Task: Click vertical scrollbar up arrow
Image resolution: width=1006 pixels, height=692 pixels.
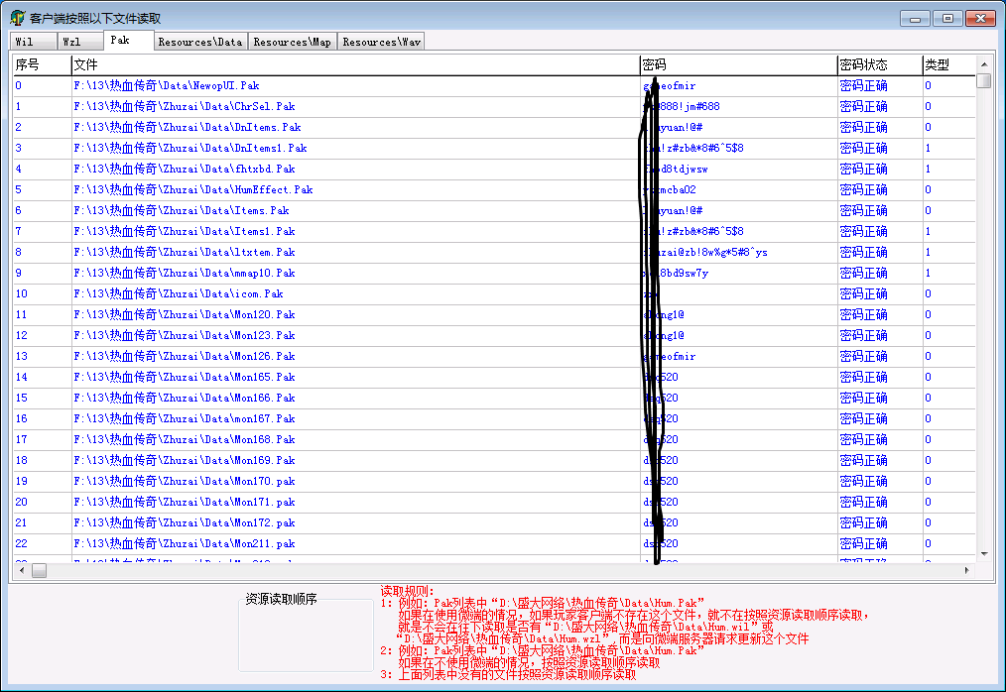Action: [983, 62]
